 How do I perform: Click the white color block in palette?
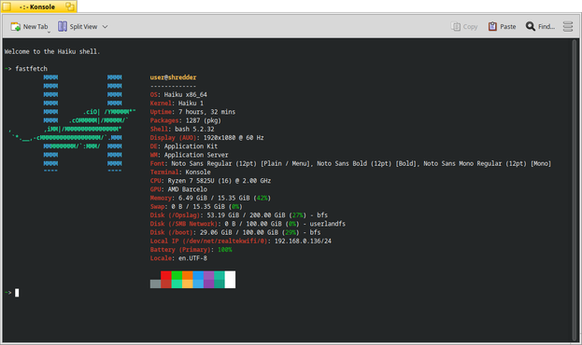230,280
